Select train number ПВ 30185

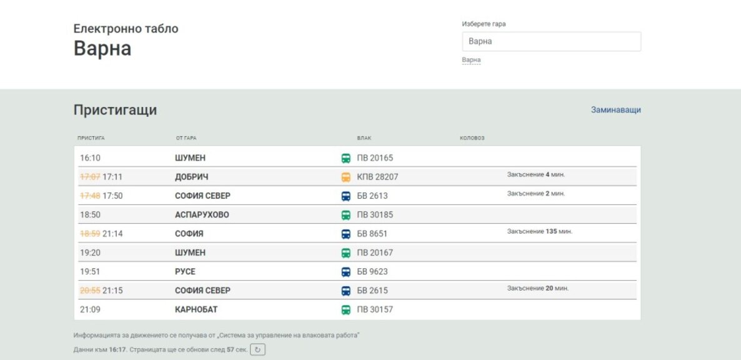point(375,215)
